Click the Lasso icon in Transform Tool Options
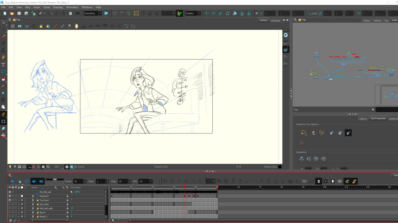The width and height of the screenshot is (398, 223). pos(304,133)
